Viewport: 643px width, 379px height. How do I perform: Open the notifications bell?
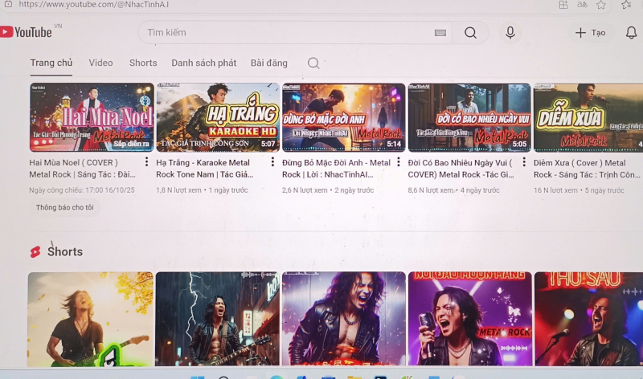631,33
